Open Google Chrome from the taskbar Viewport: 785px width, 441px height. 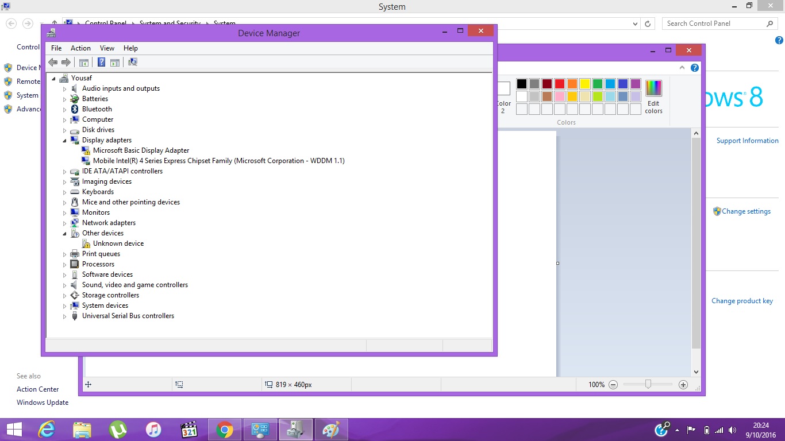tap(225, 430)
